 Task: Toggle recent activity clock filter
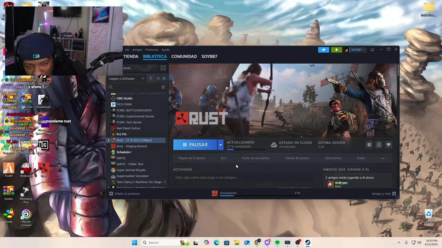coord(158,79)
